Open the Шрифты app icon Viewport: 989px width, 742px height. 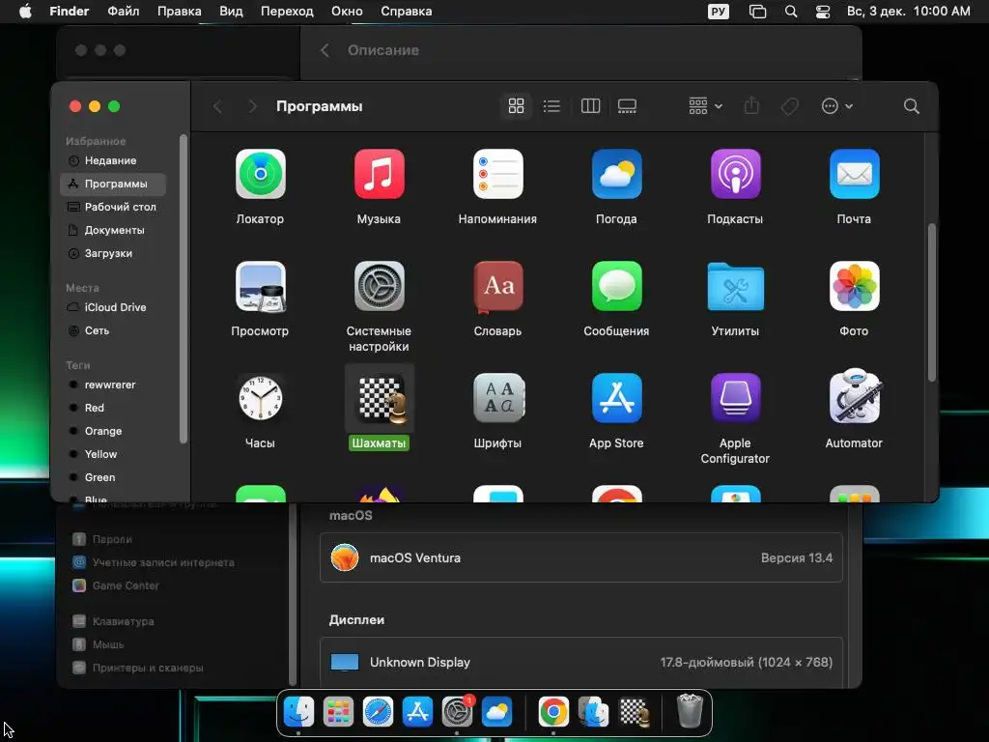[x=497, y=398]
